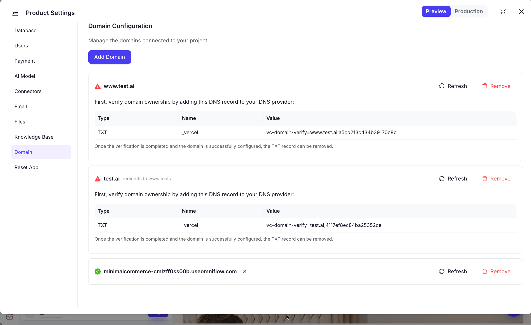Click the warning icon beside test.ai

tap(98, 179)
